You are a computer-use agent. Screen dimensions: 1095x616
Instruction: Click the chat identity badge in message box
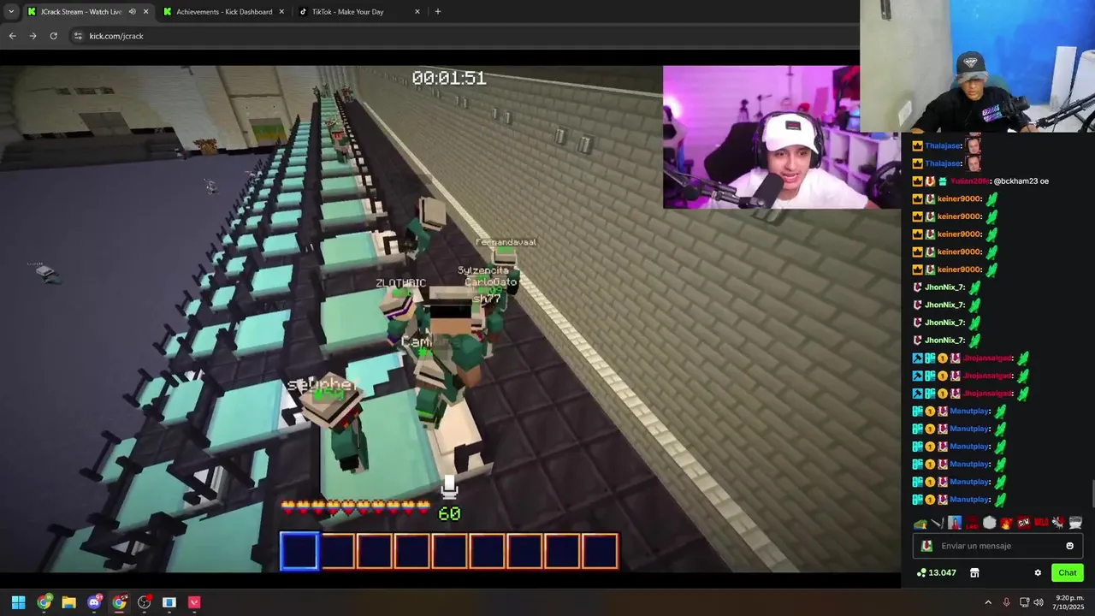coord(926,546)
